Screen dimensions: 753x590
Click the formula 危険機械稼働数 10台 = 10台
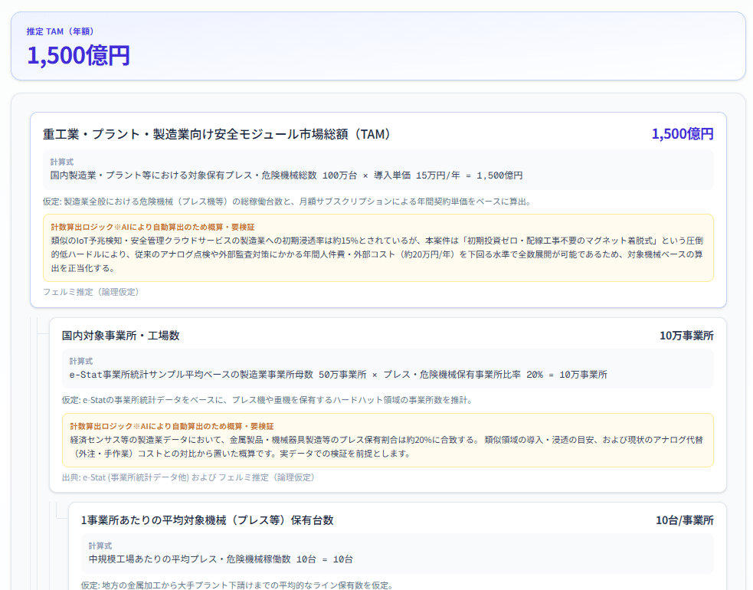tap(221, 559)
